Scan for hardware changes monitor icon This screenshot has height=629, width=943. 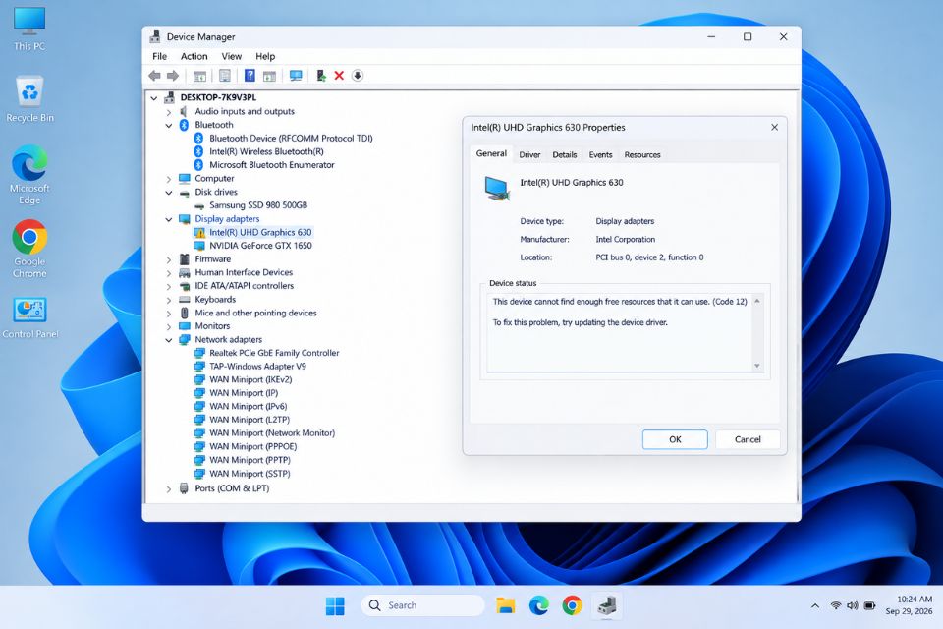click(x=296, y=76)
